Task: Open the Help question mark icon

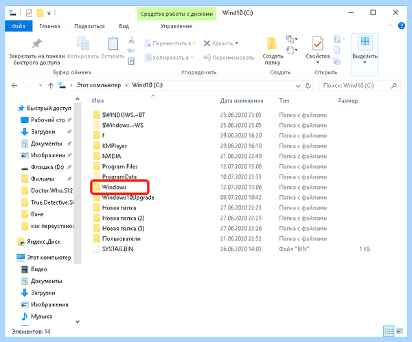Action: click(401, 26)
